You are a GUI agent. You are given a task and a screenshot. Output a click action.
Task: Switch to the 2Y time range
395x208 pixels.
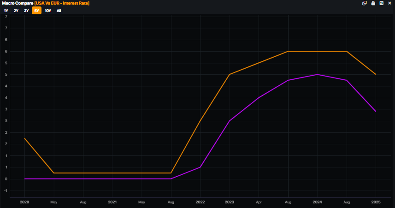(16, 11)
